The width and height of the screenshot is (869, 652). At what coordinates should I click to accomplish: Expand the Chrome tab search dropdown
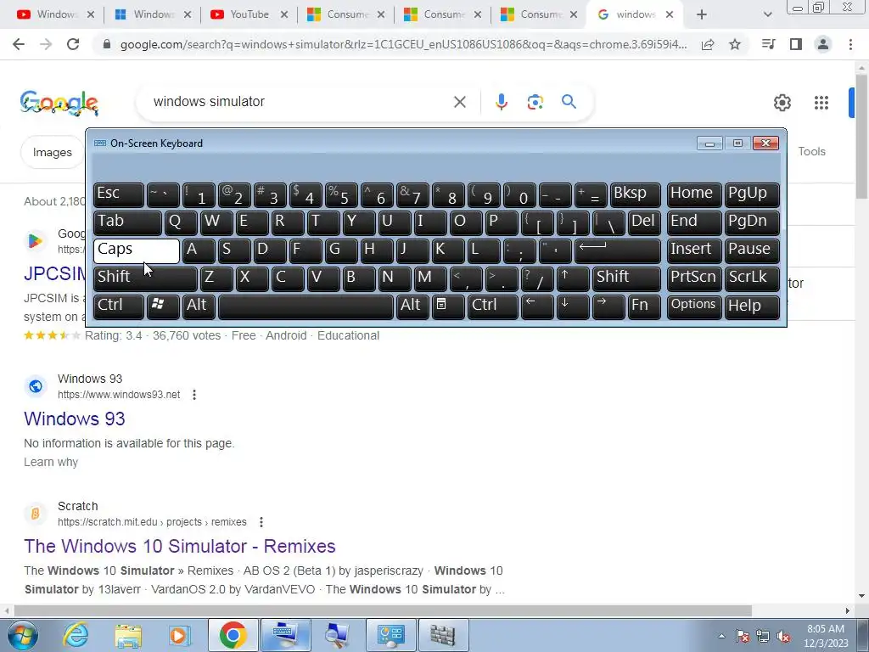click(767, 14)
